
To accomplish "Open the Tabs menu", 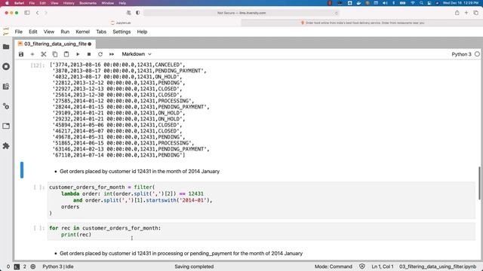I will (x=101, y=32).
